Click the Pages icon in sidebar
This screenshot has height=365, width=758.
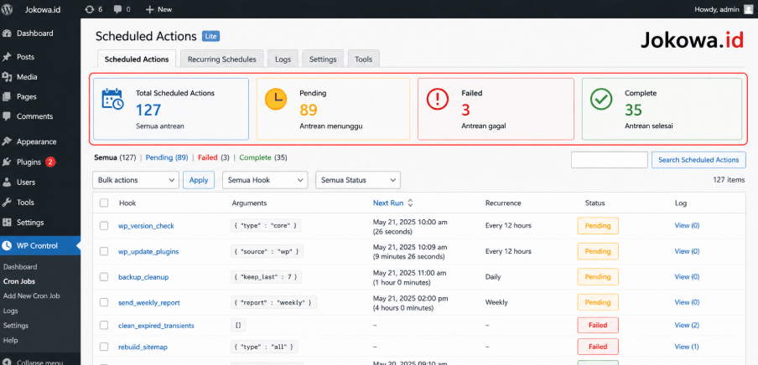tap(7, 96)
